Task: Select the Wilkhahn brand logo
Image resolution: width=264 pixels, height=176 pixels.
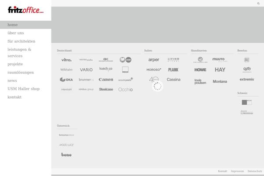Action: (x=66, y=70)
